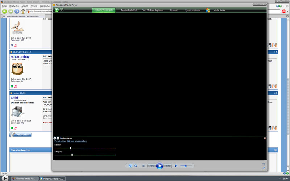Reload the page in Firefox
Viewport: 290px width, 181px height.
point(17,12)
